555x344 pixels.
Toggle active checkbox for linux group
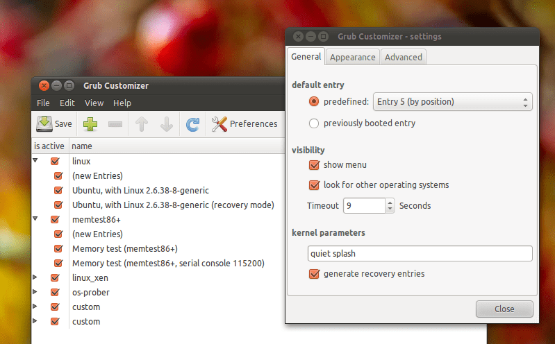pos(55,161)
